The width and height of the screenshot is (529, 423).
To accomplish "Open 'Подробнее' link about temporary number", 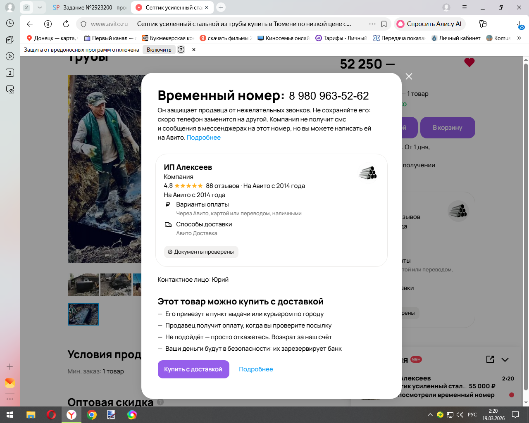I will tap(204, 138).
